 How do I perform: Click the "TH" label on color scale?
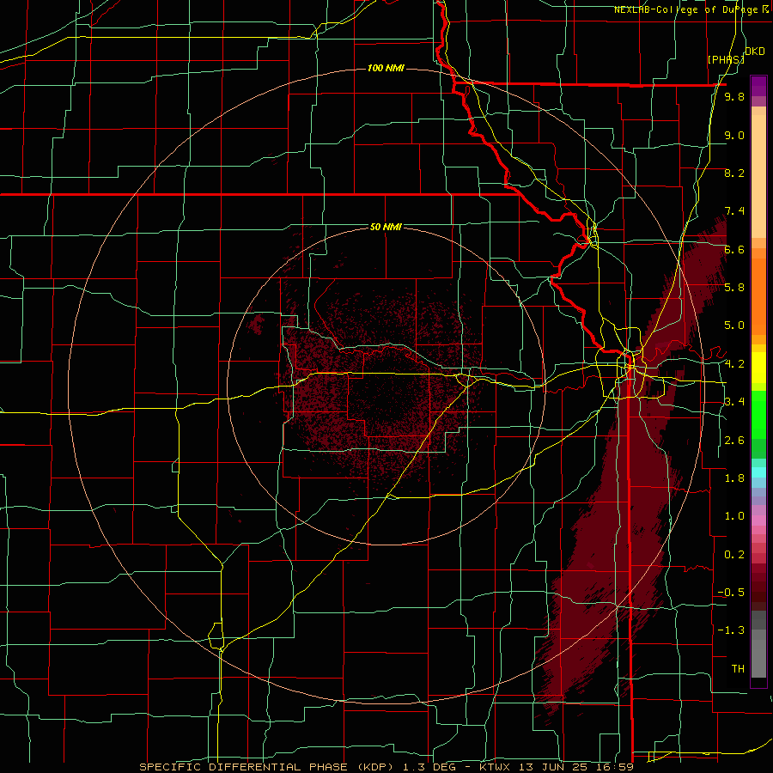(738, 669)
